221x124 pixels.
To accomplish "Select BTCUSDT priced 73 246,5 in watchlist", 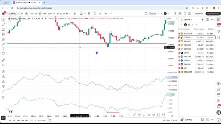I will click(x=197, y=34).
